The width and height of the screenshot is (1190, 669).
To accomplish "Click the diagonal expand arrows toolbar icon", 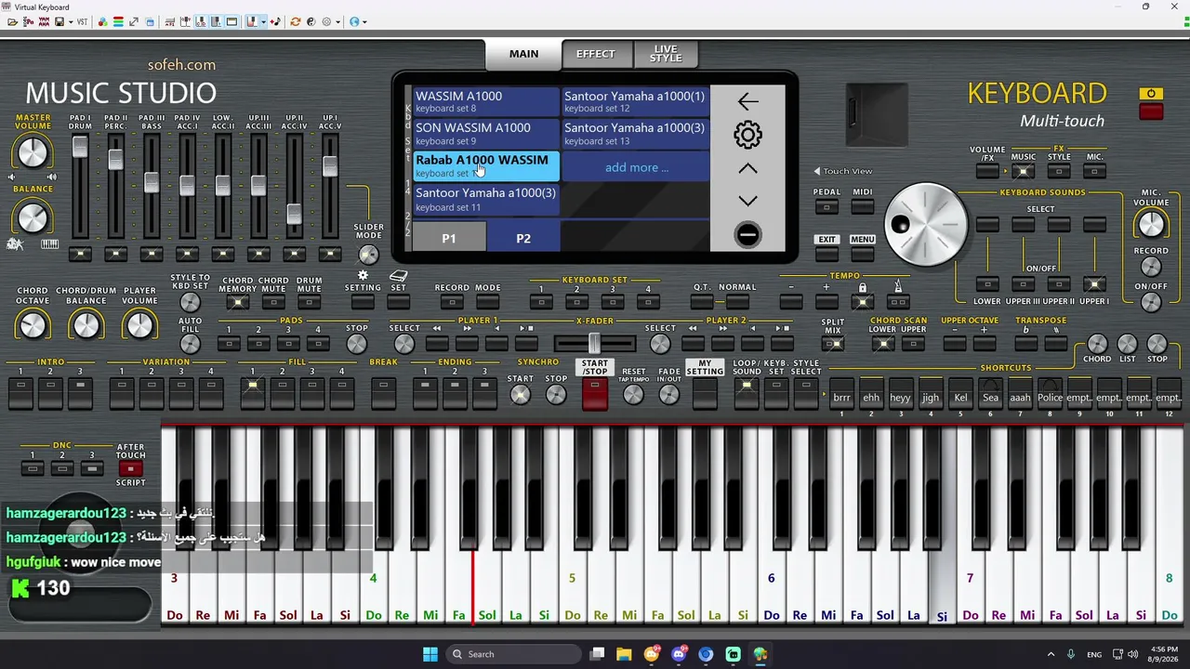I will pos(134,21).
